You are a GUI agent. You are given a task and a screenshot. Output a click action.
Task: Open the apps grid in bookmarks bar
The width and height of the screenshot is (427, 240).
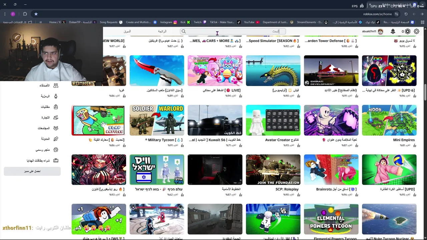click(422, 22)
